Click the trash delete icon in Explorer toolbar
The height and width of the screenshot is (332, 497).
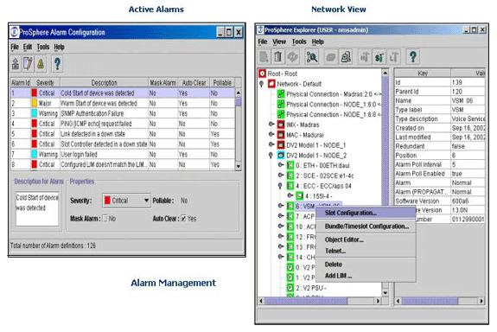(278, 57)
